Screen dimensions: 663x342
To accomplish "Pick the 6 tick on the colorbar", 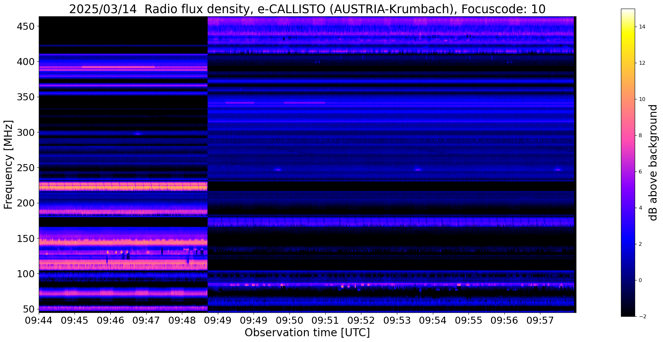I will click(641, 172).
